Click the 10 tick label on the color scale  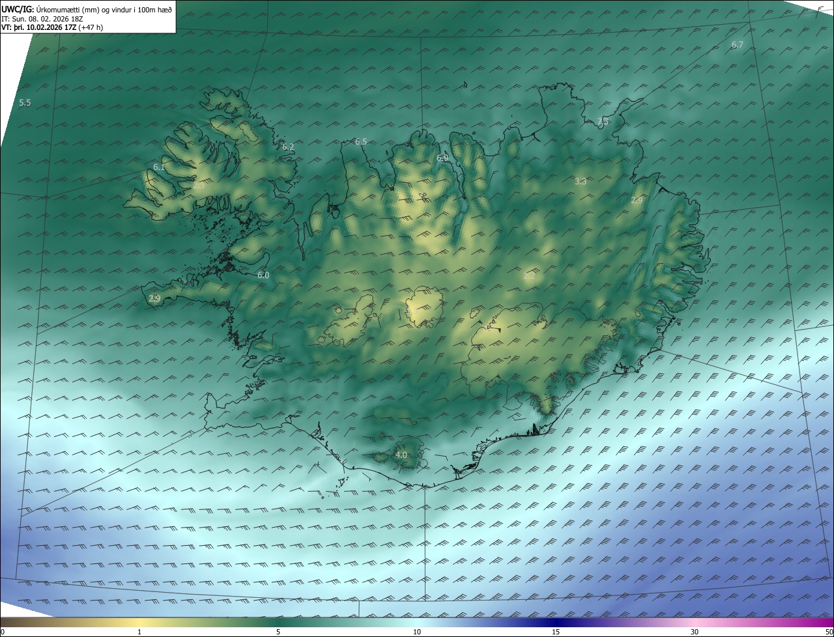417,632
